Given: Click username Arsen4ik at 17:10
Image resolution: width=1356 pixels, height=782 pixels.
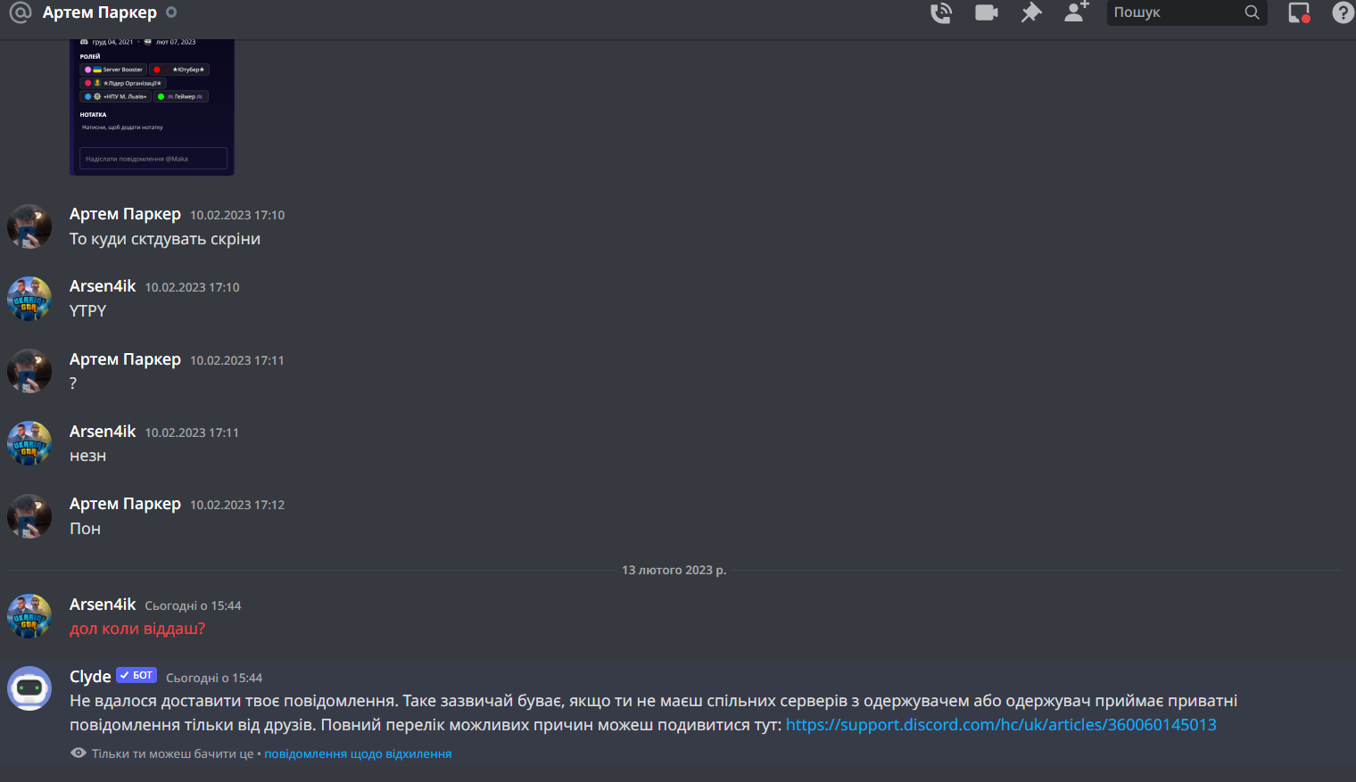Looking at the screenshot, I should [x=103, y=286].
